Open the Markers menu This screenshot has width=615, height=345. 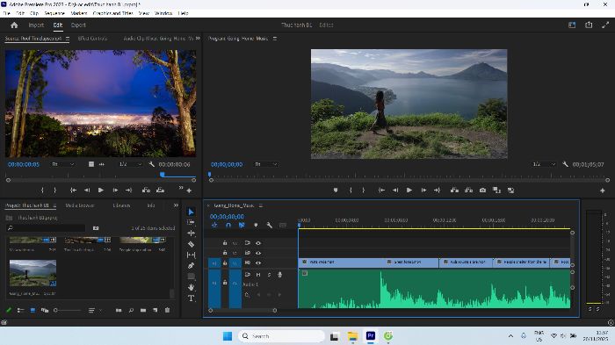point(79,13)
